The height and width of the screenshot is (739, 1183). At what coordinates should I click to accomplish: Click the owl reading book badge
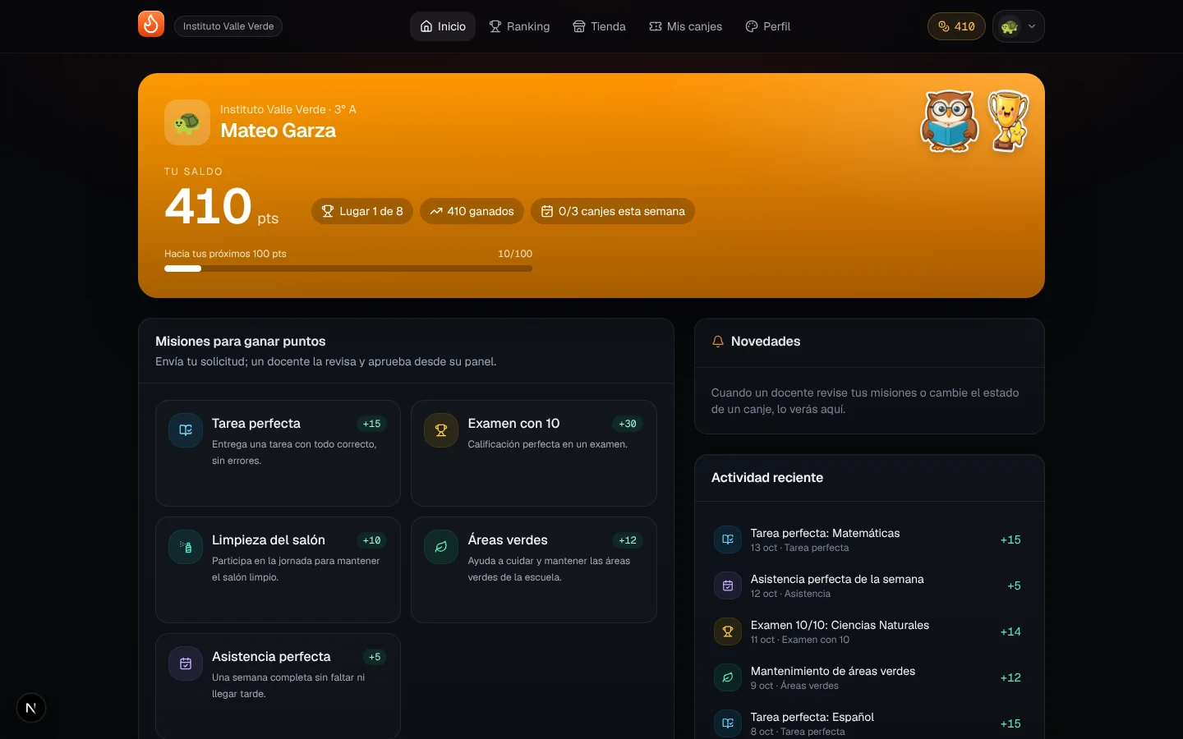[x=949, y=122]
